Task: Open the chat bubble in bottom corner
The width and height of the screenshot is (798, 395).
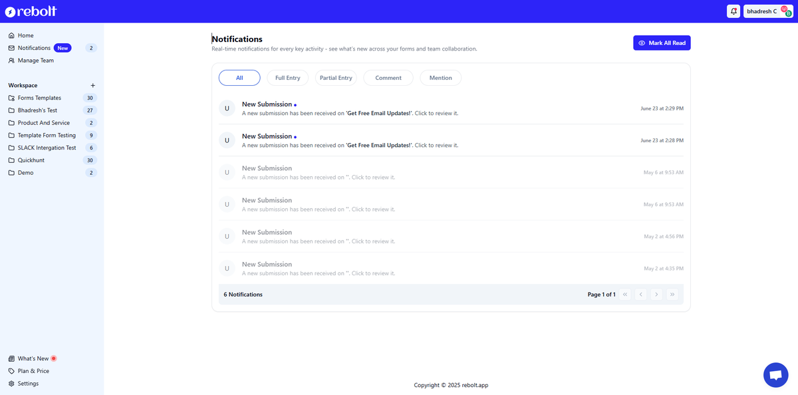Action: pos(775,374)
